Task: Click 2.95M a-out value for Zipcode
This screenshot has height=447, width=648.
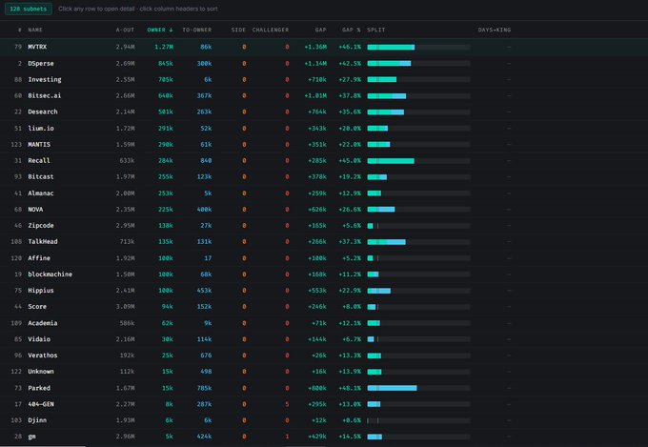Action: (x=125, y=225)
